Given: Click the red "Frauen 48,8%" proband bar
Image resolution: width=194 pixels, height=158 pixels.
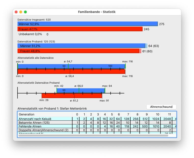Looking at the screenshot, I should [x=79, y=51].
